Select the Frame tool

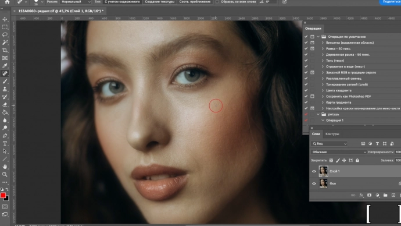click(5, 58)
